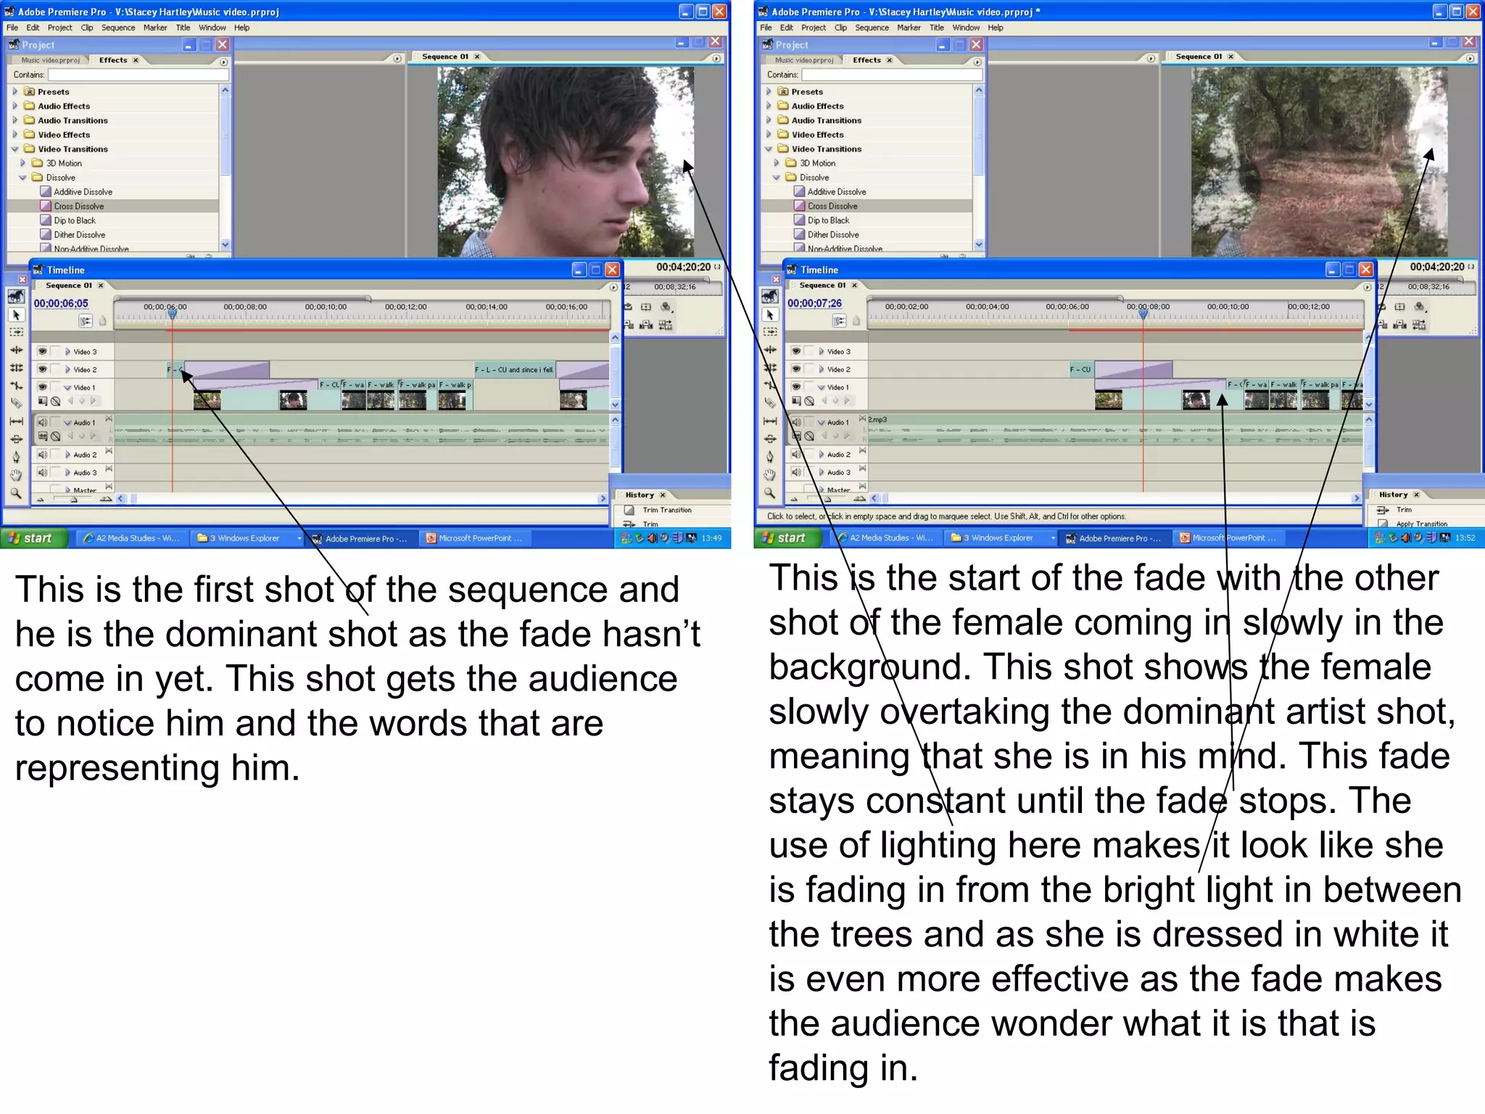The height and width of the screenshot is (1114, 1485).
Task: Pick the Hand tool in left toolbox
Action: 16,475
